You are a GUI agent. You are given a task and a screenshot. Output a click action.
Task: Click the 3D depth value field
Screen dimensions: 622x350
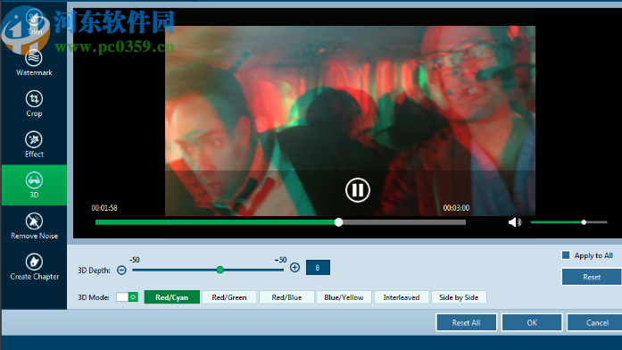pos(318,268)
